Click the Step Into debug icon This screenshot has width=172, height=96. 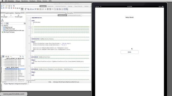pyautogui.click(x=16, y=8)
